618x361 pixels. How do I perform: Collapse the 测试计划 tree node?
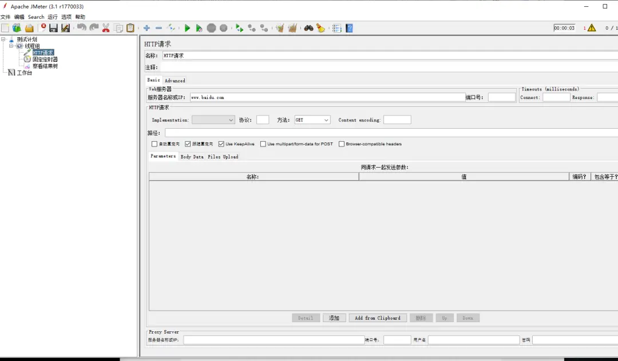click(x=3, y=39)
